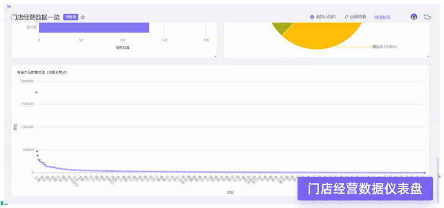Open 全屏查看 fullscreen view
Viewport: 444px width, 208px height.
click(x=355, y=17)
